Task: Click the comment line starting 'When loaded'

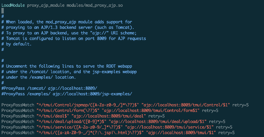Action: coord(67,22)
